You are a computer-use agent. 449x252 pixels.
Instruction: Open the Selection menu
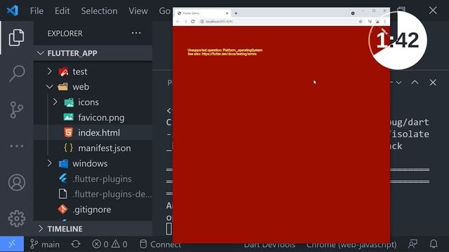99,11
